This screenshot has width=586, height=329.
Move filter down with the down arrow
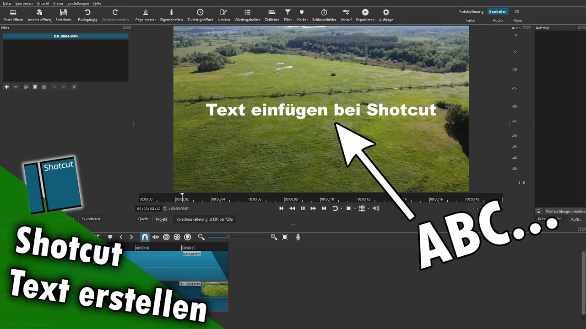click(x=64, y=87)
